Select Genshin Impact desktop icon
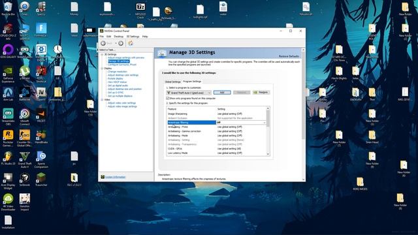The width and height of the screenshot is (418, 235). tap(25, 202)
